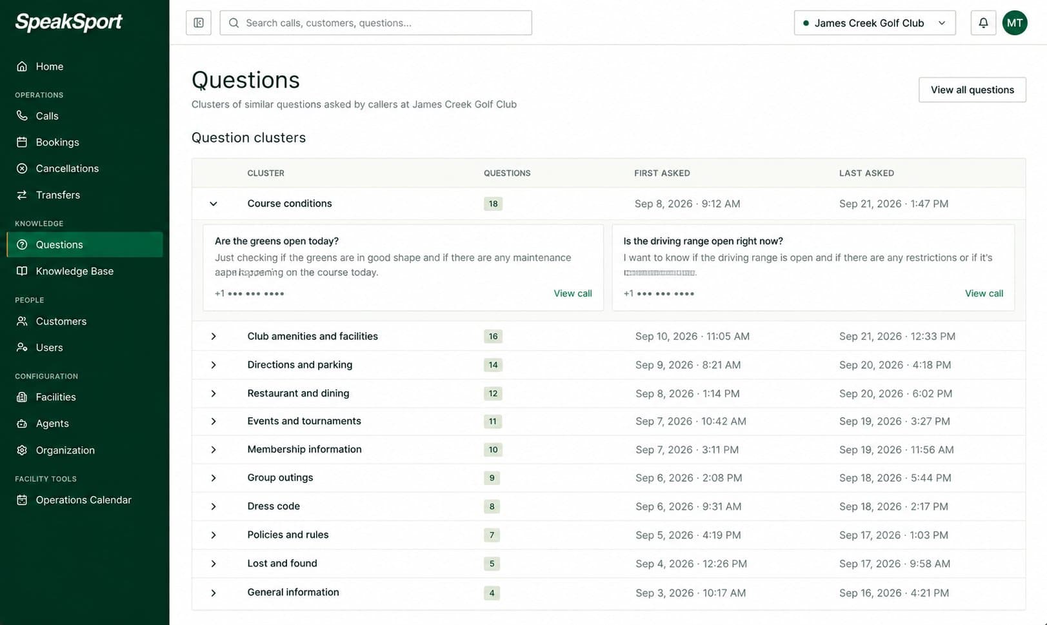
Task: Open the Operations Calendar menu item
Action: pyautogui.click(x=85, y=500)
